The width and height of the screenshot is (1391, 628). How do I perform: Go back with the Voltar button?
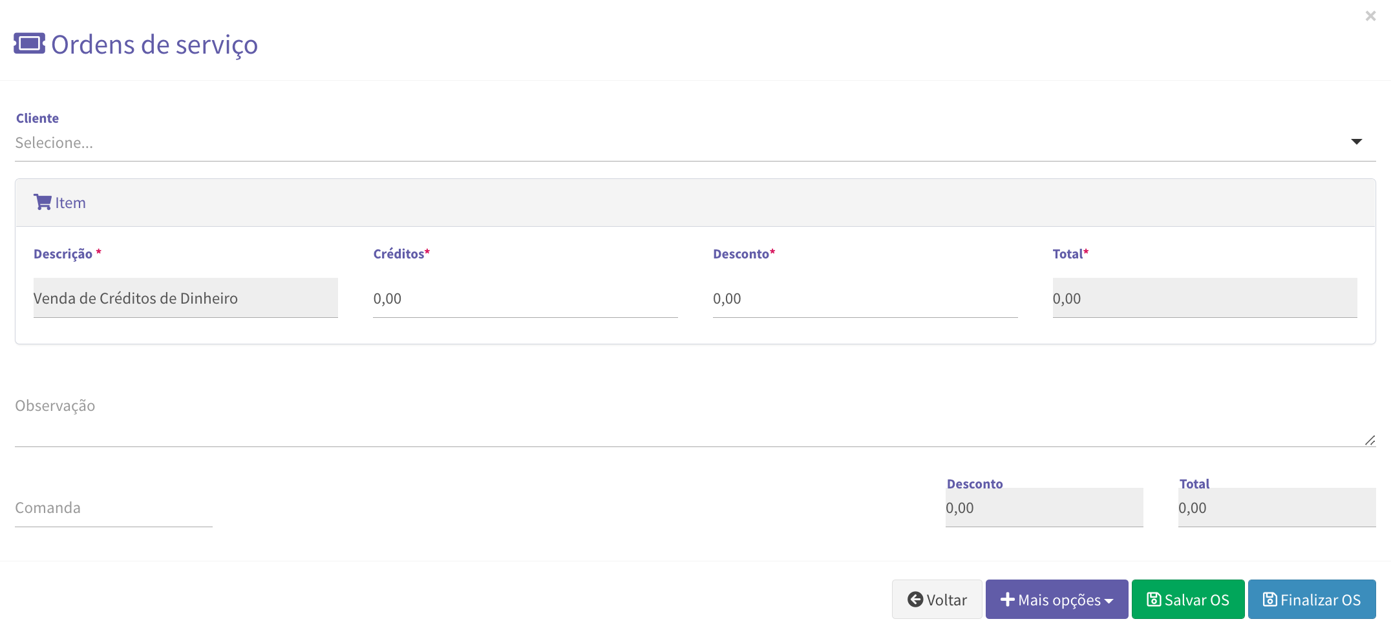click(x=937, y=600)
